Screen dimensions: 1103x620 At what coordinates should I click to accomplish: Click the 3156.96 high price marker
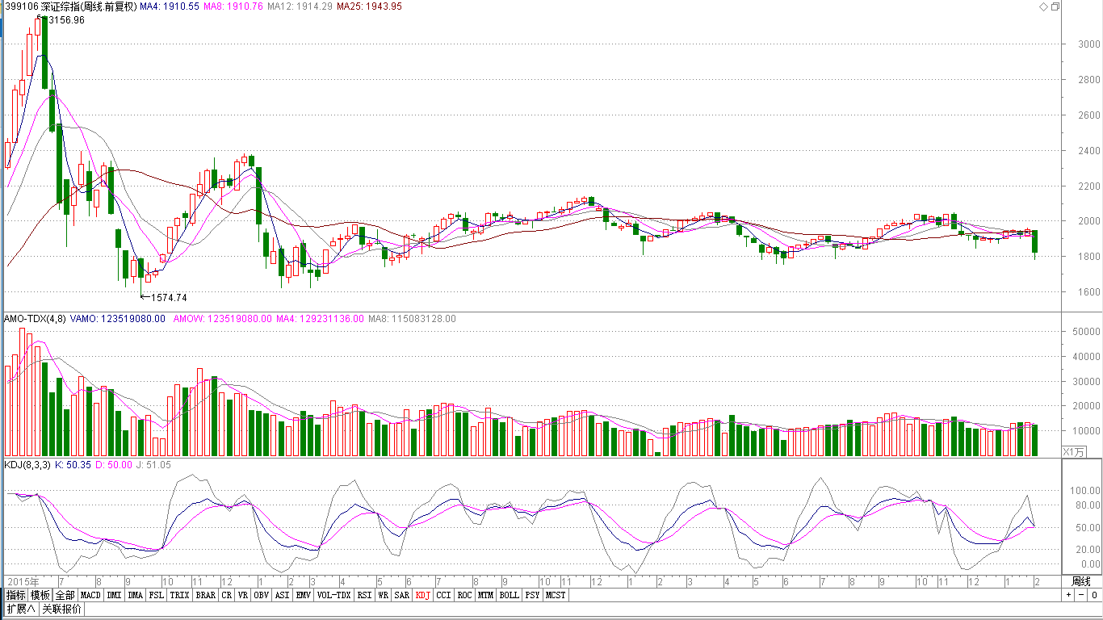66,20
